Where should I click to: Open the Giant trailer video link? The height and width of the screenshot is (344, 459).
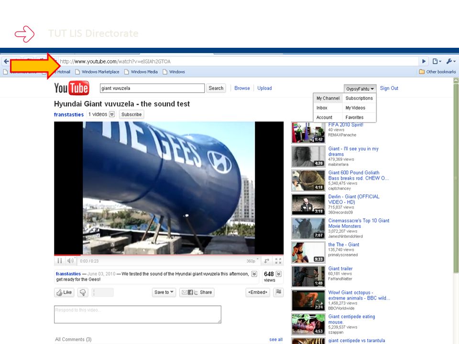pyautogui.click(x=340, y=269)
